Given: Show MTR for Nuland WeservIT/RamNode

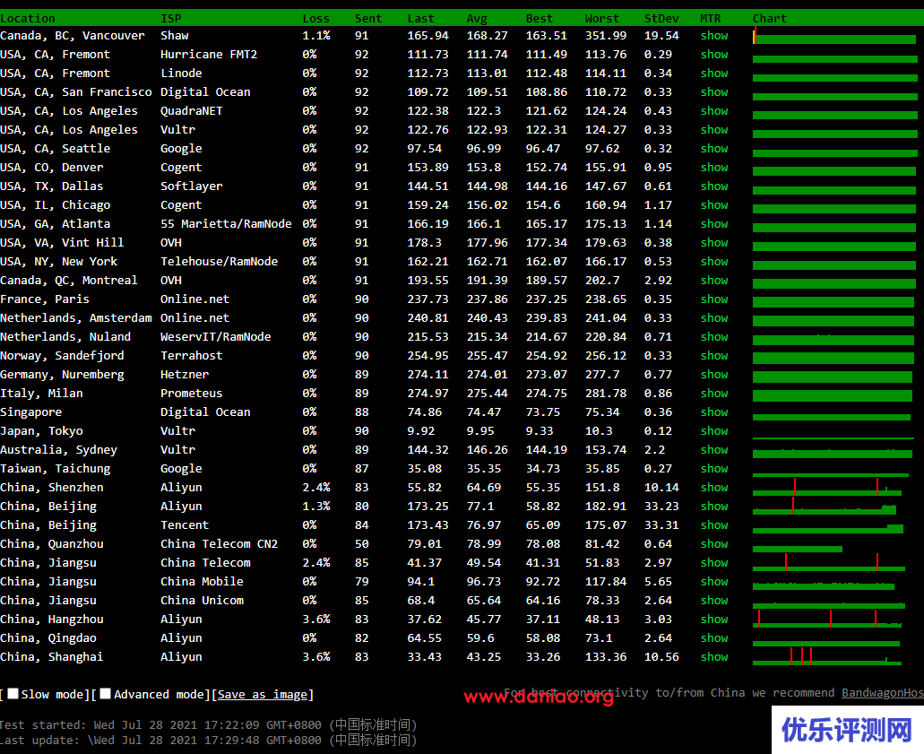Looking at the screenshot, I should click(714, 337).
